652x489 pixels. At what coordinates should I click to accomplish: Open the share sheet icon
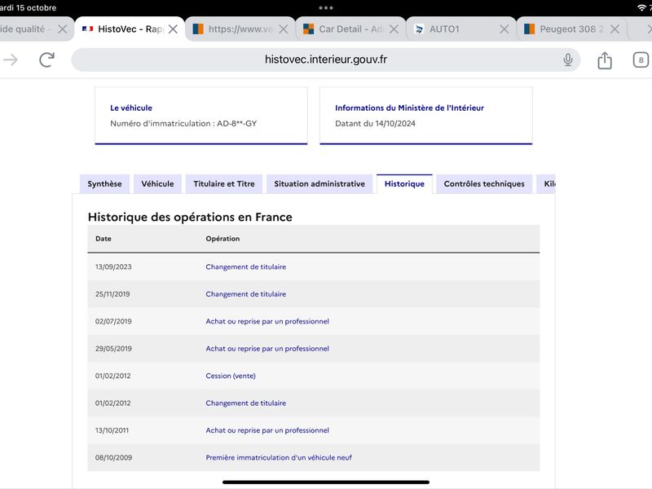point(605,60)
